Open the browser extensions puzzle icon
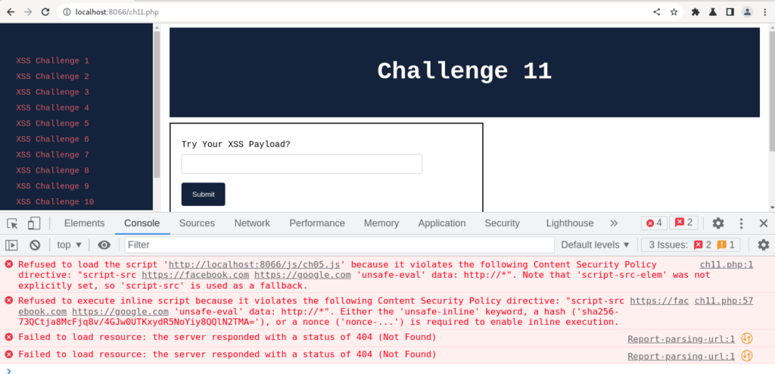The height and width of the screenshot is (374, 775). click(x=695, y=12)
